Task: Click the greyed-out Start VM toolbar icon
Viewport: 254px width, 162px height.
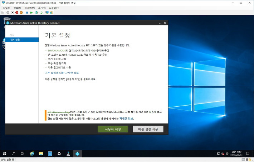Action: click(8, 12)
